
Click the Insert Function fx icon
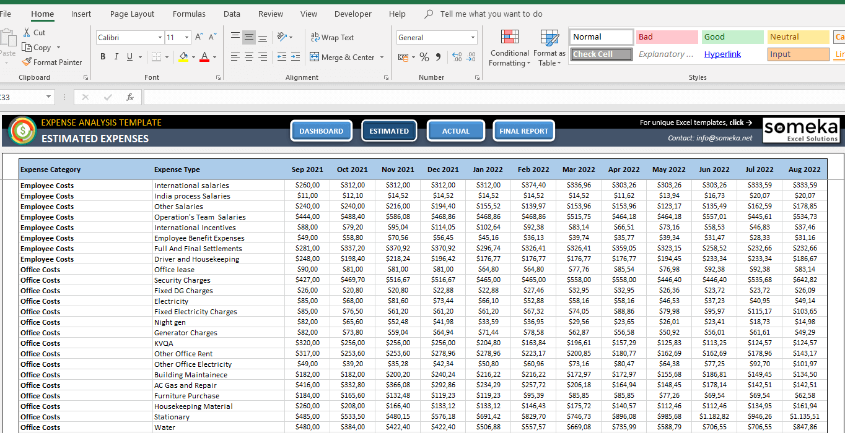(x=130, y=97)
